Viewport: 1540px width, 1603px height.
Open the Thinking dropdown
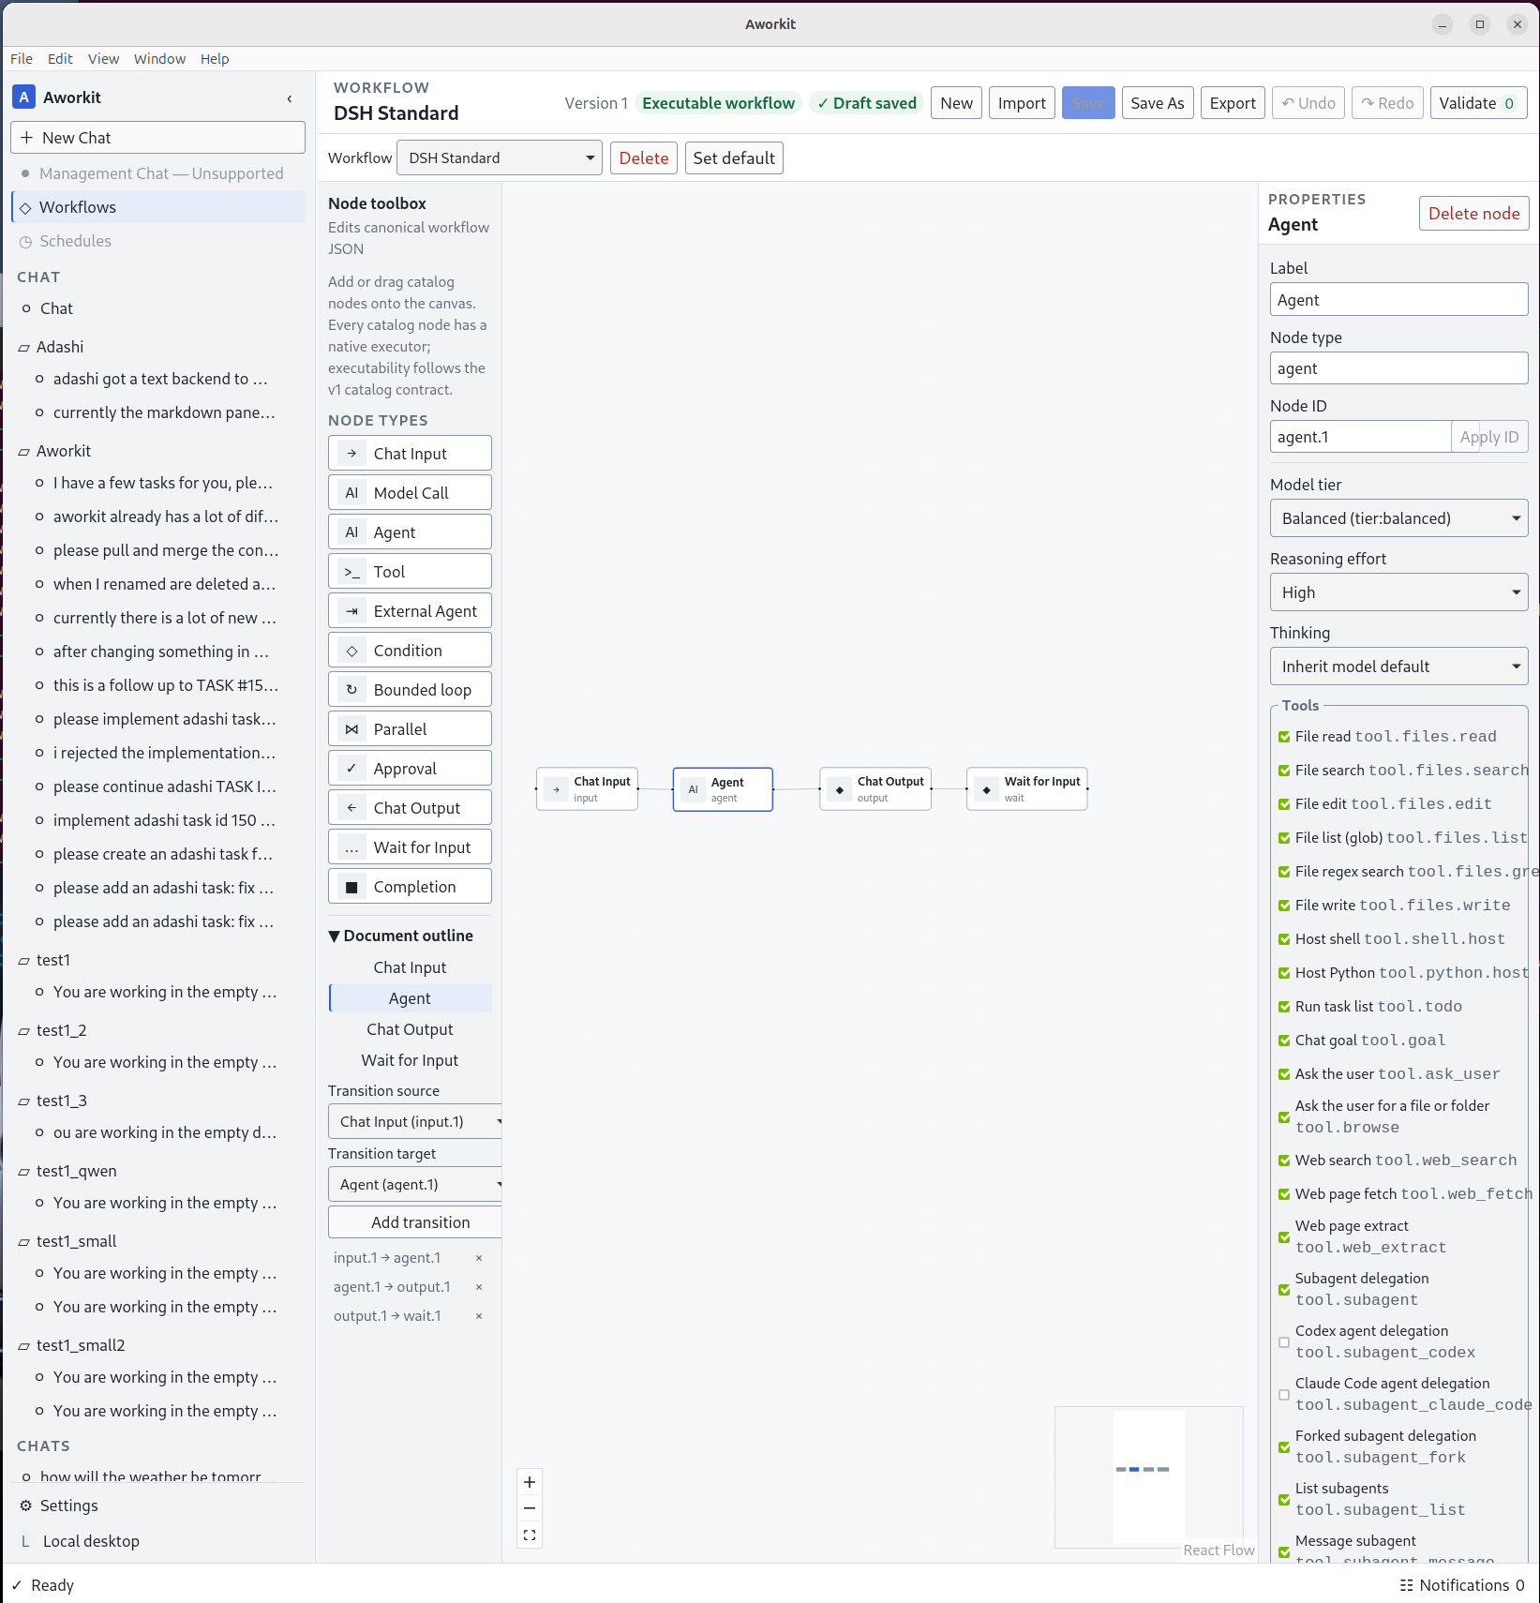pyautogui.click(x=1398, y=667)
